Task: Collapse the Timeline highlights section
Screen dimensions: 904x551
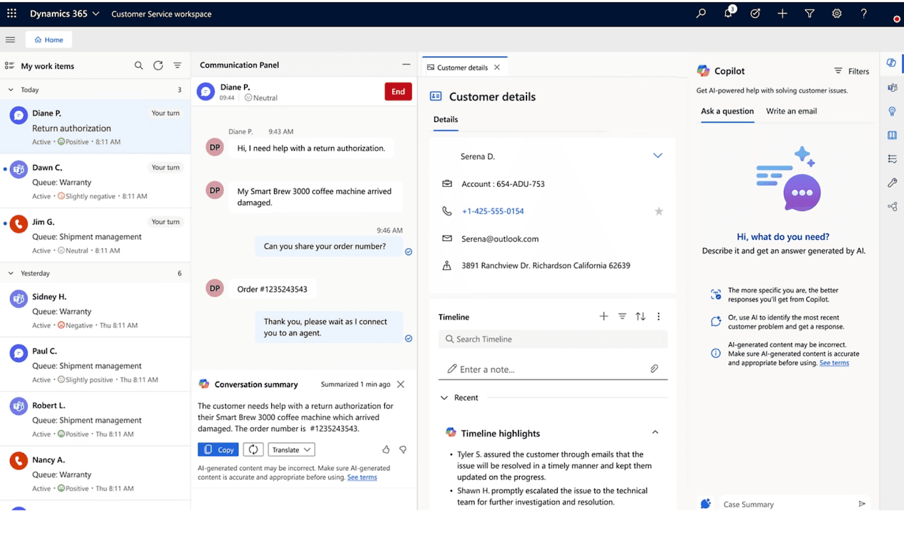Action: pos(655,432)
